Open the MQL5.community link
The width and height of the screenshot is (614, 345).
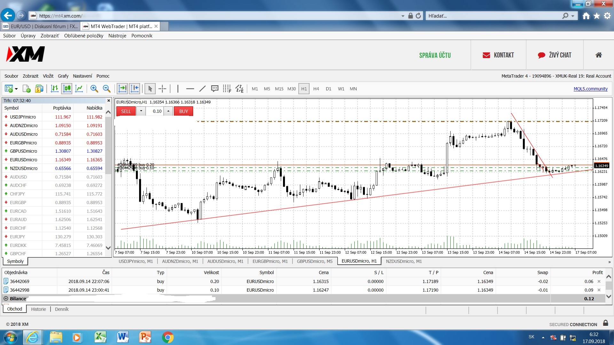(x=590, y=89)
